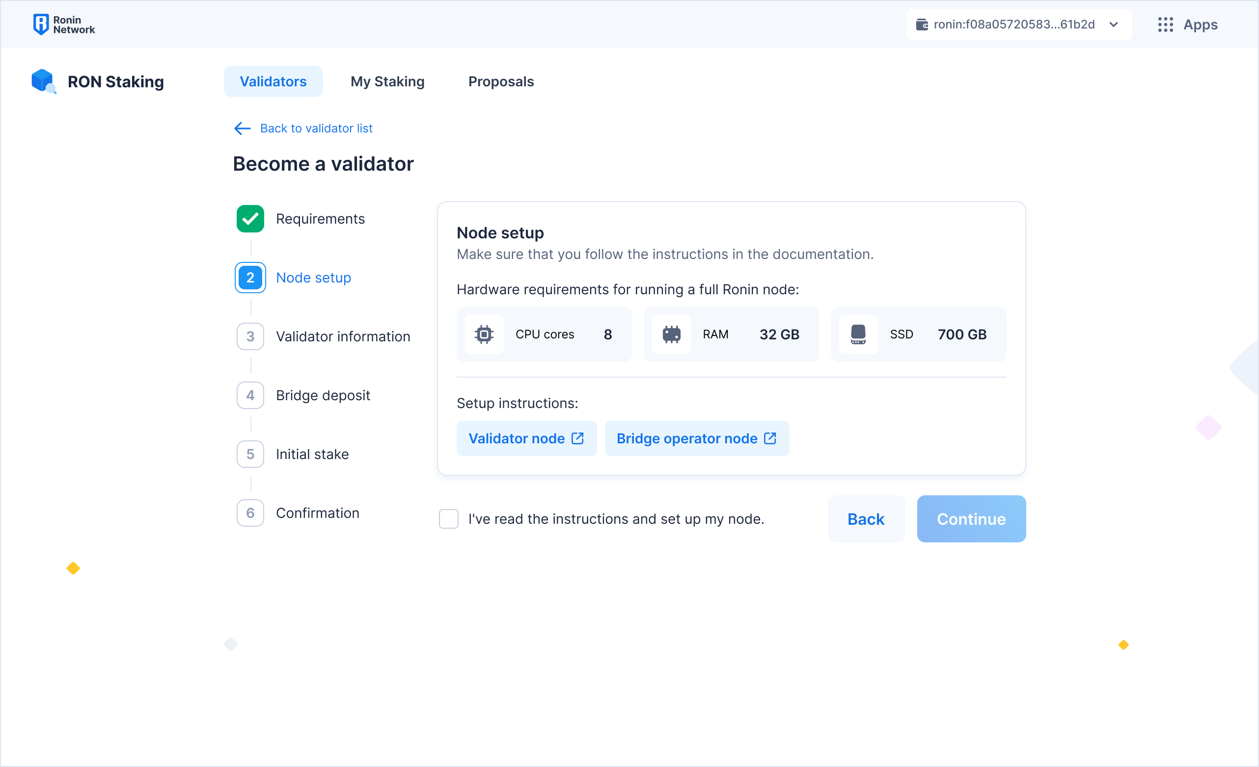This screenshot has width=1259, height=767.
Task: Click external-link icon on Validator node
Action: point(577,438)
